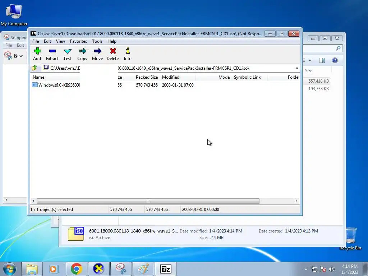368x276 pixels.
Task: Toggle the Explorer preview pane icon
Action: point(322,60)
